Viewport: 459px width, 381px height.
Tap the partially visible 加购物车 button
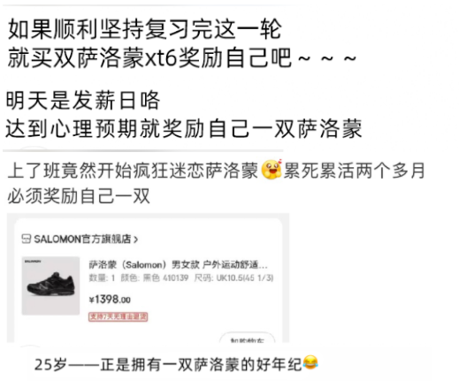[247, 338]
